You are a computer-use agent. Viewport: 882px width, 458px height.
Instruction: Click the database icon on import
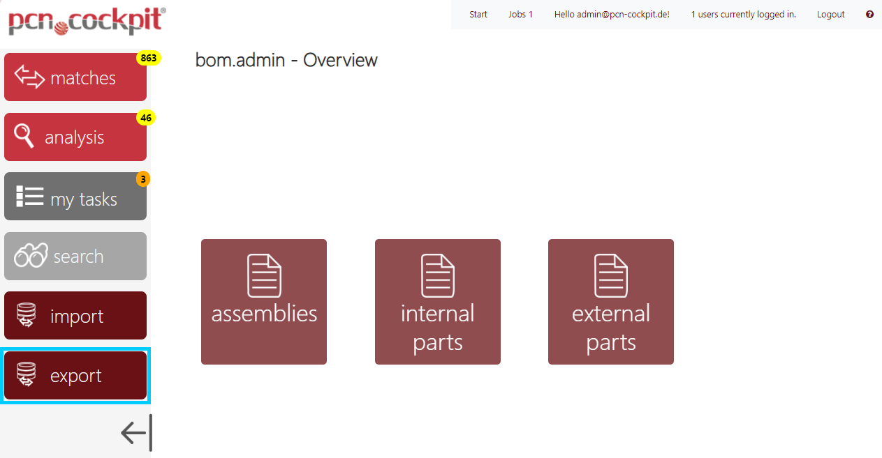(27, 315)
